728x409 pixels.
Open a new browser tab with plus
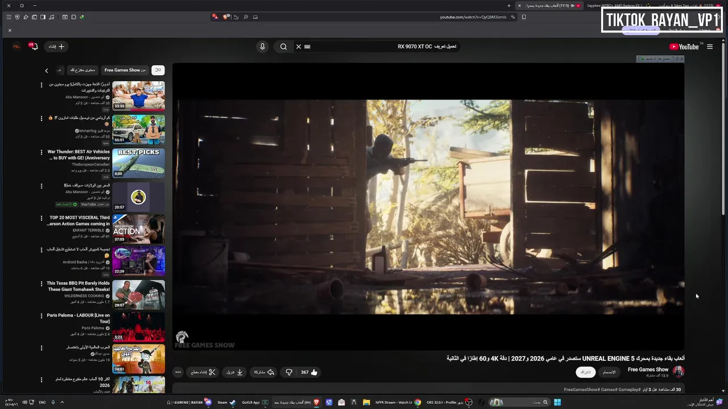click(509, 6)
